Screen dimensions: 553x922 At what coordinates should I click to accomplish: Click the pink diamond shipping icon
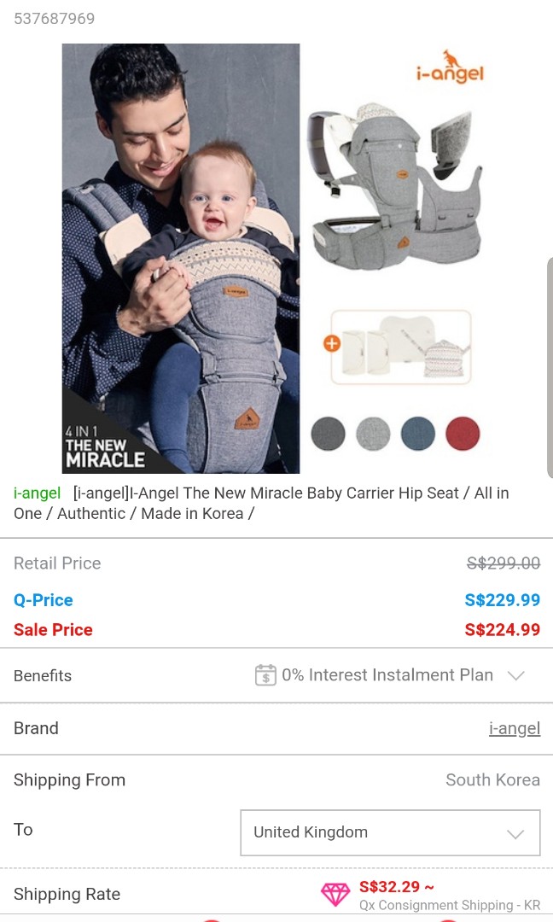point(335,894)
